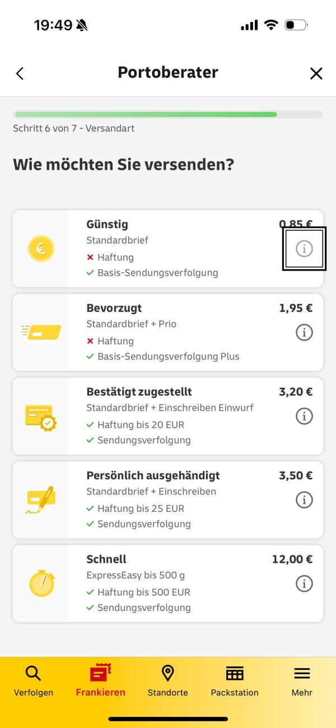Switch to the Standorte tab

[167, 680]
